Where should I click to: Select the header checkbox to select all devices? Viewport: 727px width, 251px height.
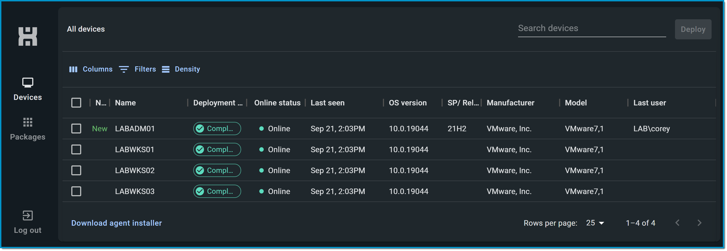click(76, 103)
